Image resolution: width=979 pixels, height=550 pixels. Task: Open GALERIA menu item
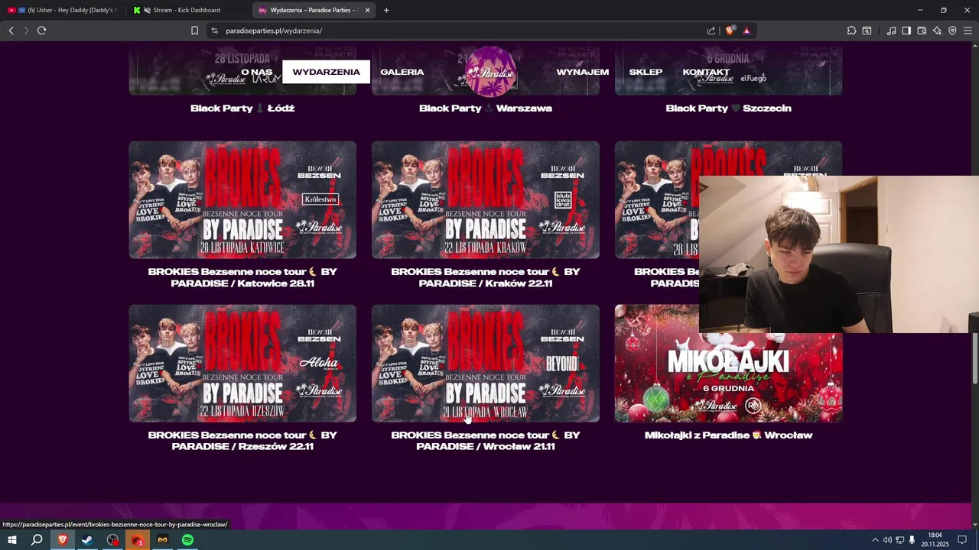402,72
